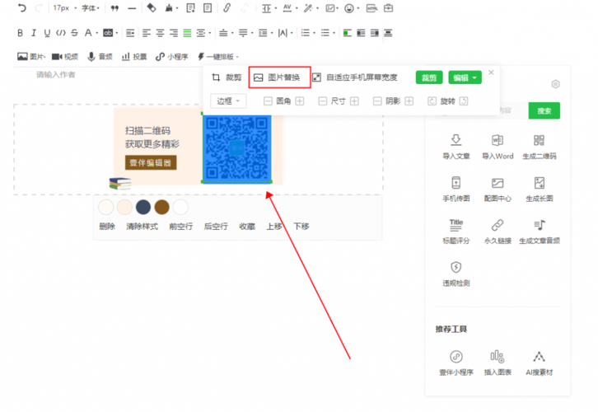Click 小程序 mini program item
The image size is (598, 412).
coord(171,57)
